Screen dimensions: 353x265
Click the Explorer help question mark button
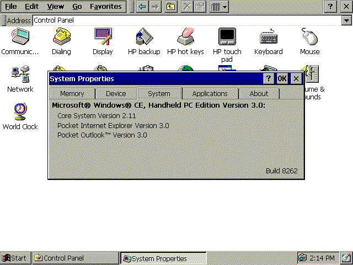click(x=330, y=7)
